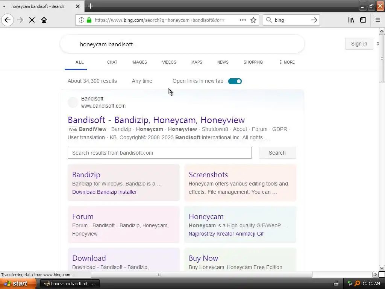The width and height of the screenshot is (385, 289).
Task: Click the forward navigation arrow
Action: pos(20,20)
